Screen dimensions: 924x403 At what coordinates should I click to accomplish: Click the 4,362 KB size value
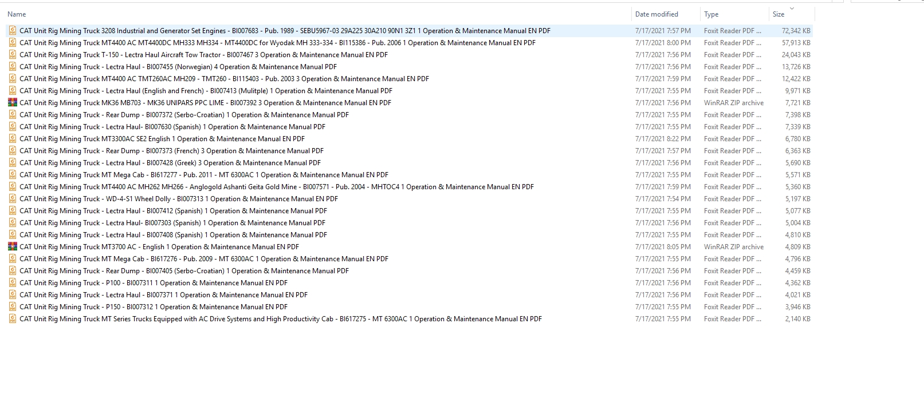point(798,283)
